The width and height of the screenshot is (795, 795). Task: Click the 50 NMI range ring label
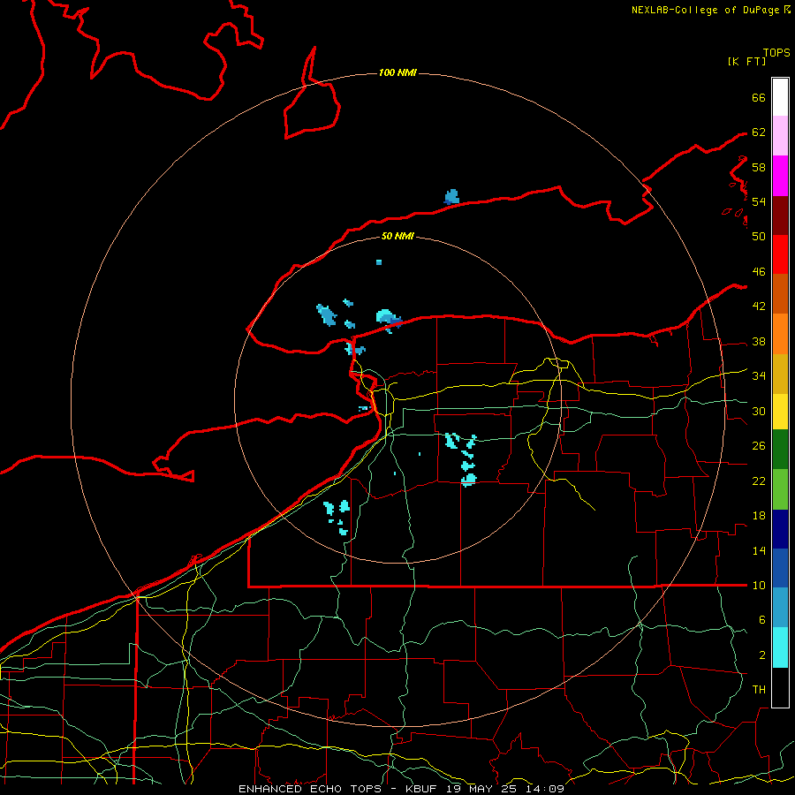tap(397, 236)
